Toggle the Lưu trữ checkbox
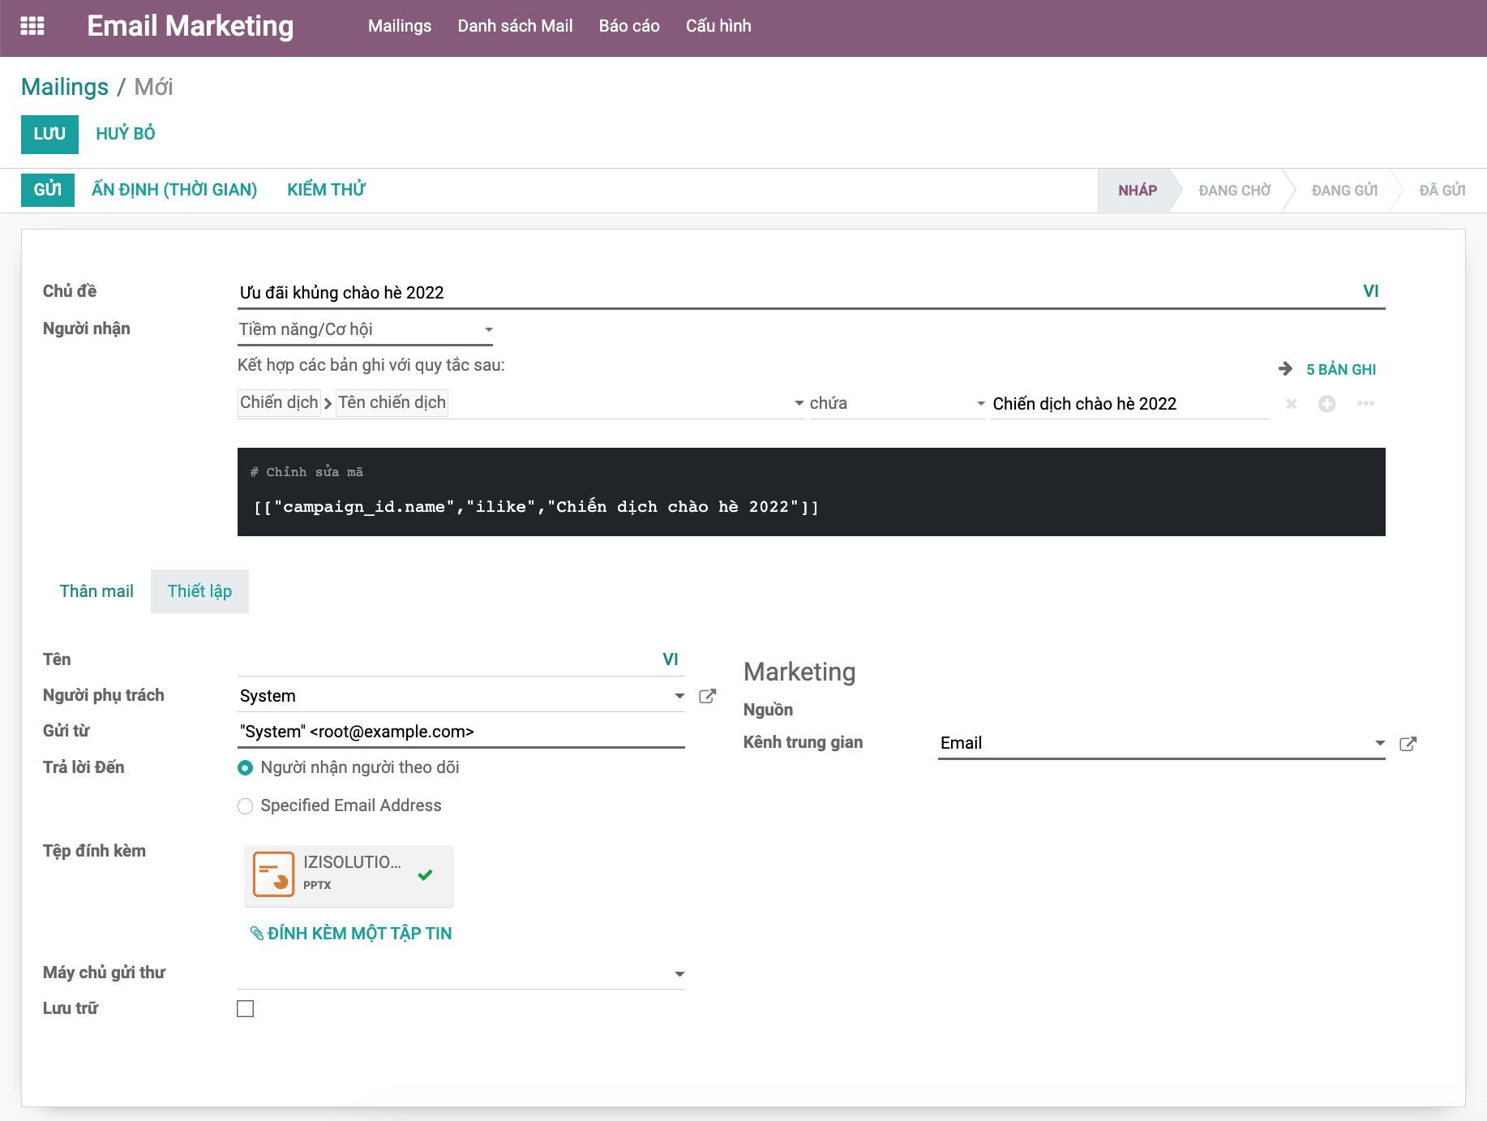Viewport: 1487px width, 1121px height. [246, 1008]
